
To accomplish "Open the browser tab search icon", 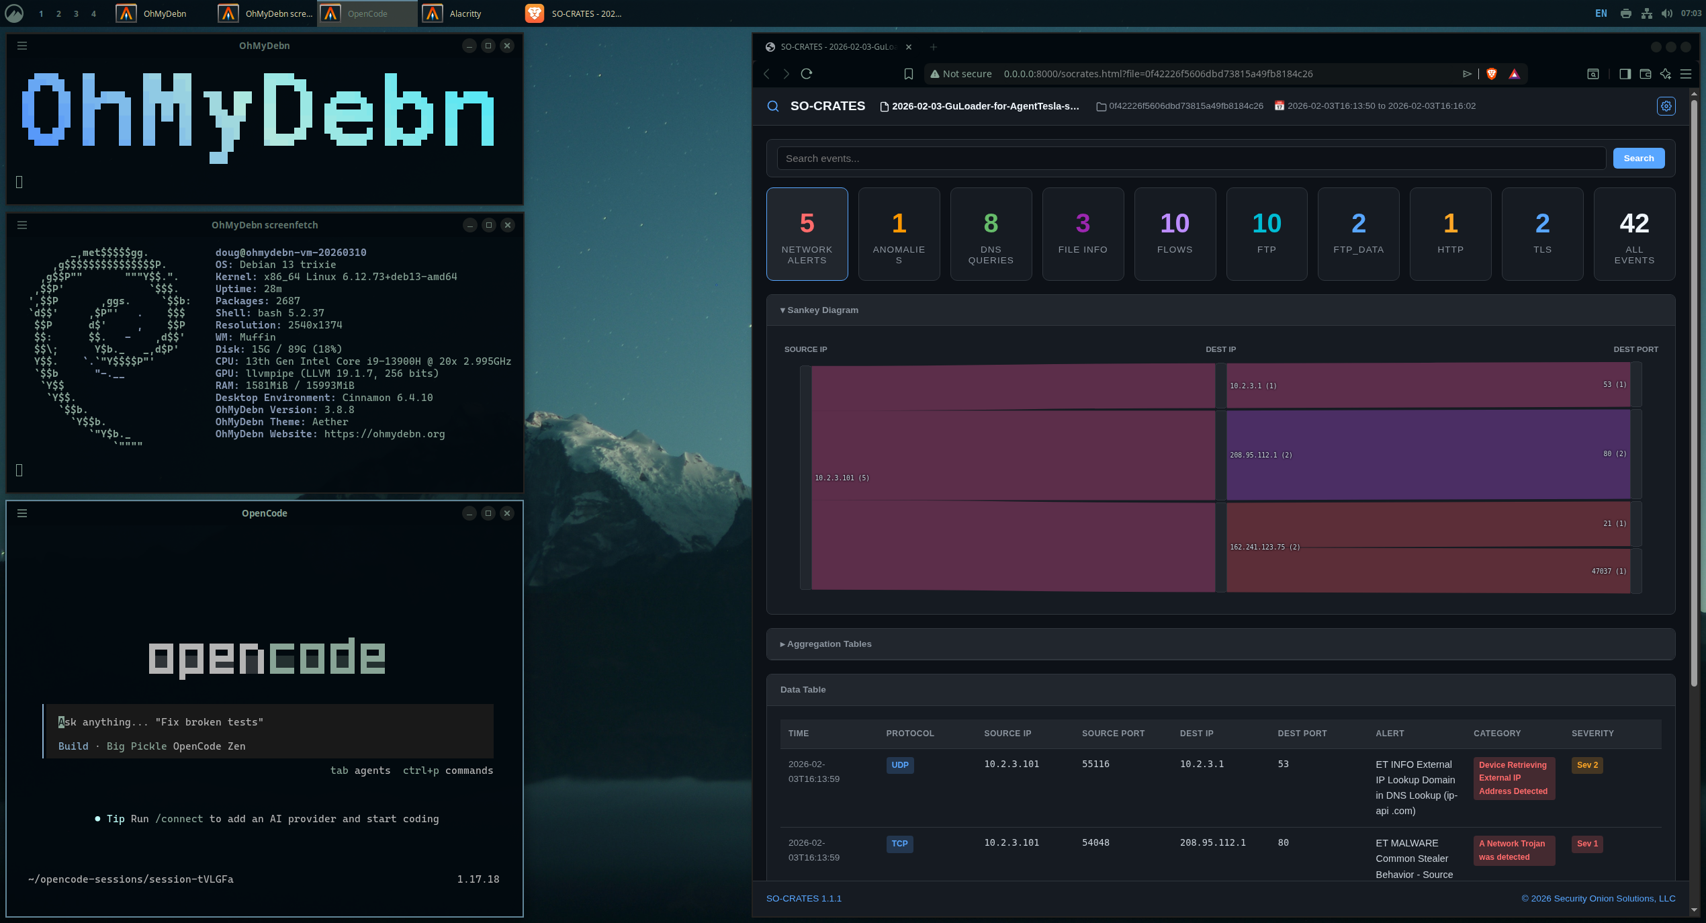I will tap(1593, 74).
